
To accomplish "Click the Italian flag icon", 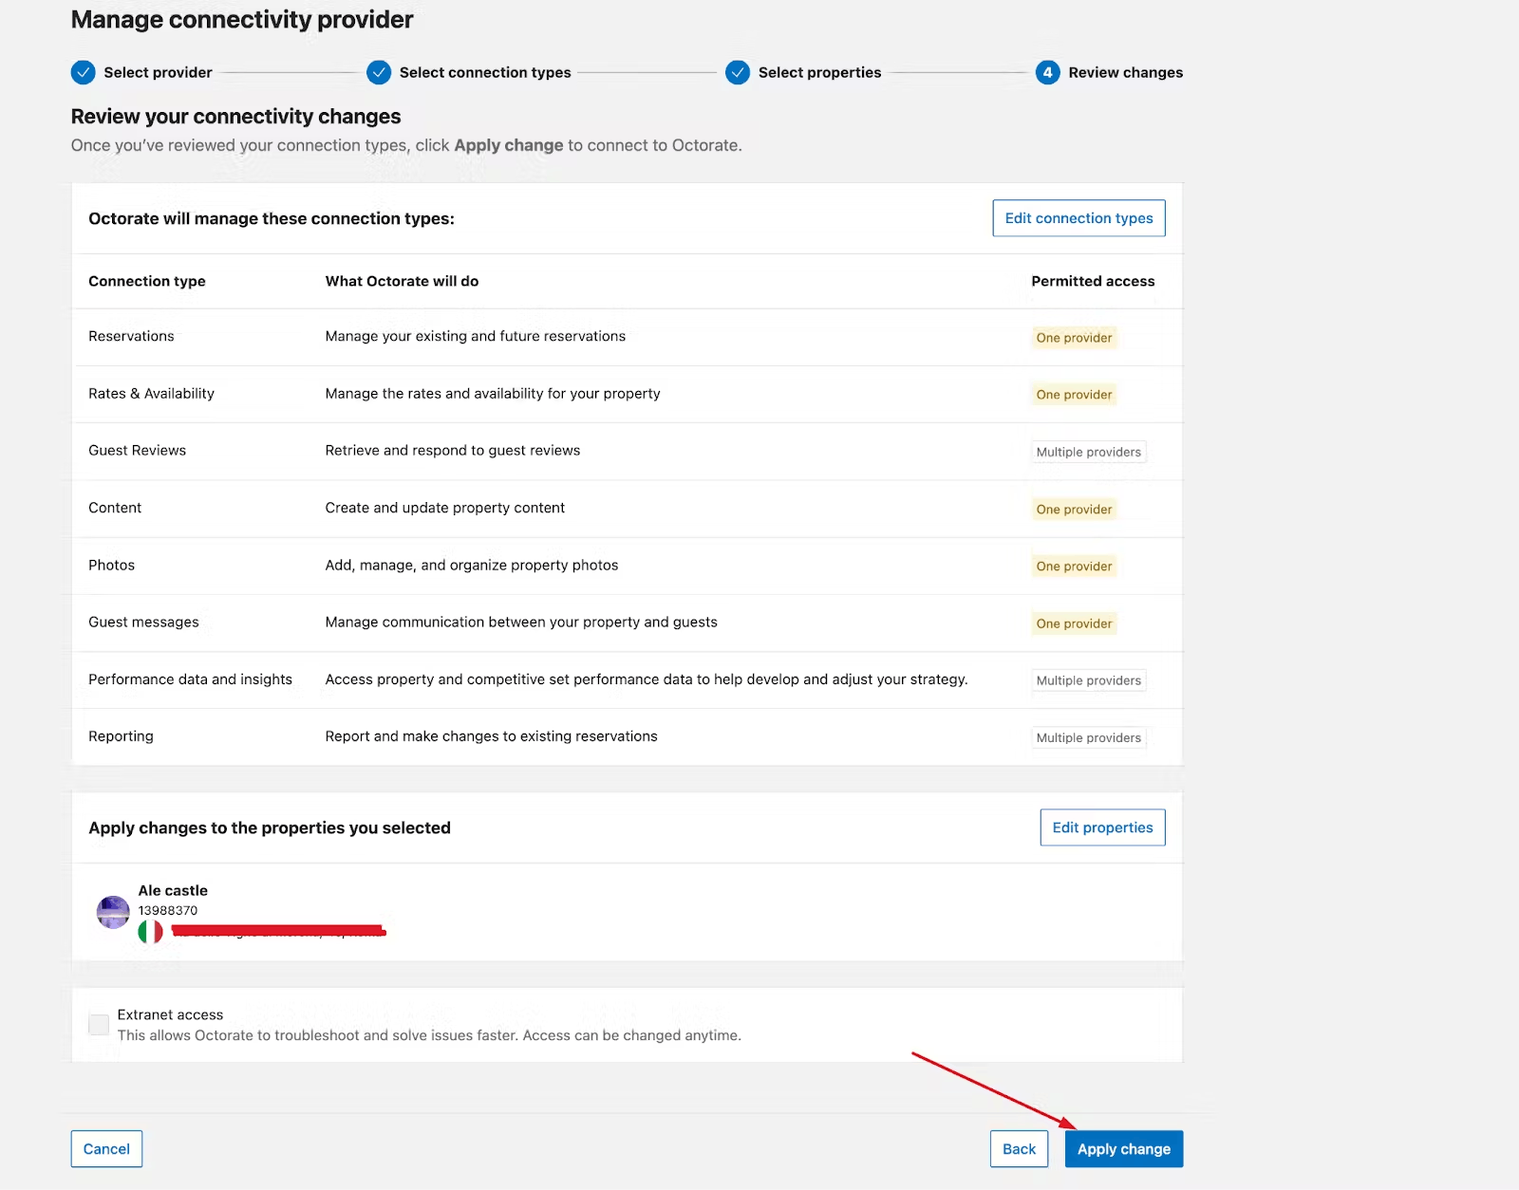I will [150, 932].
